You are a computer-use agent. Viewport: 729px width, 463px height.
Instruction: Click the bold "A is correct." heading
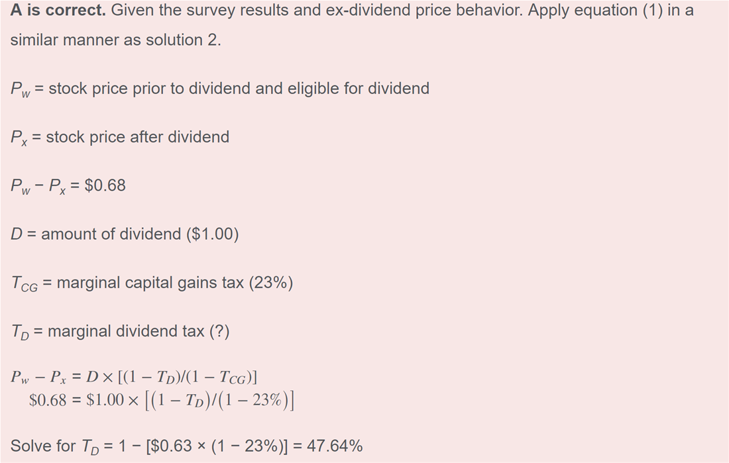click(58, 10)
